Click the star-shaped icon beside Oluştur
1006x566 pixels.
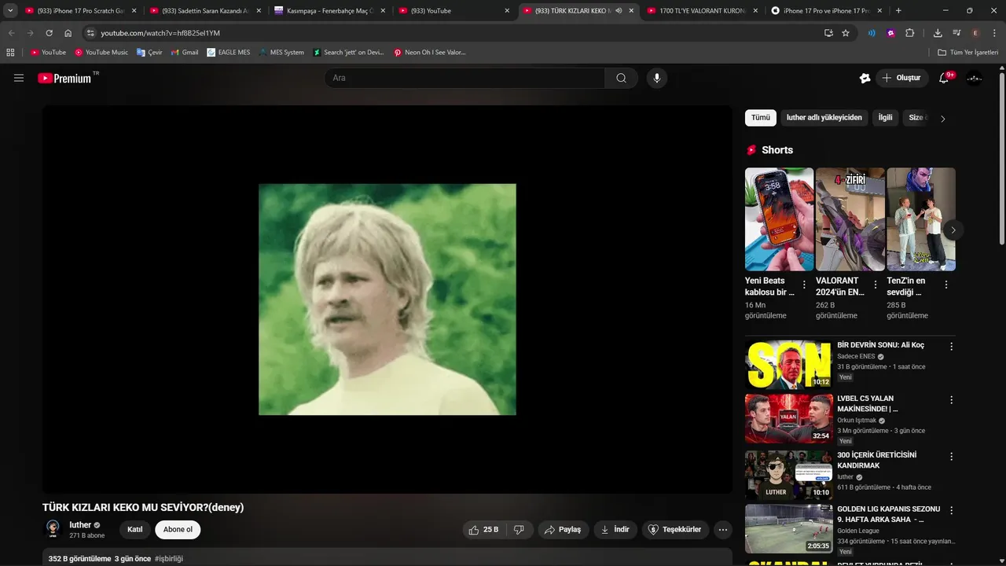865,78
